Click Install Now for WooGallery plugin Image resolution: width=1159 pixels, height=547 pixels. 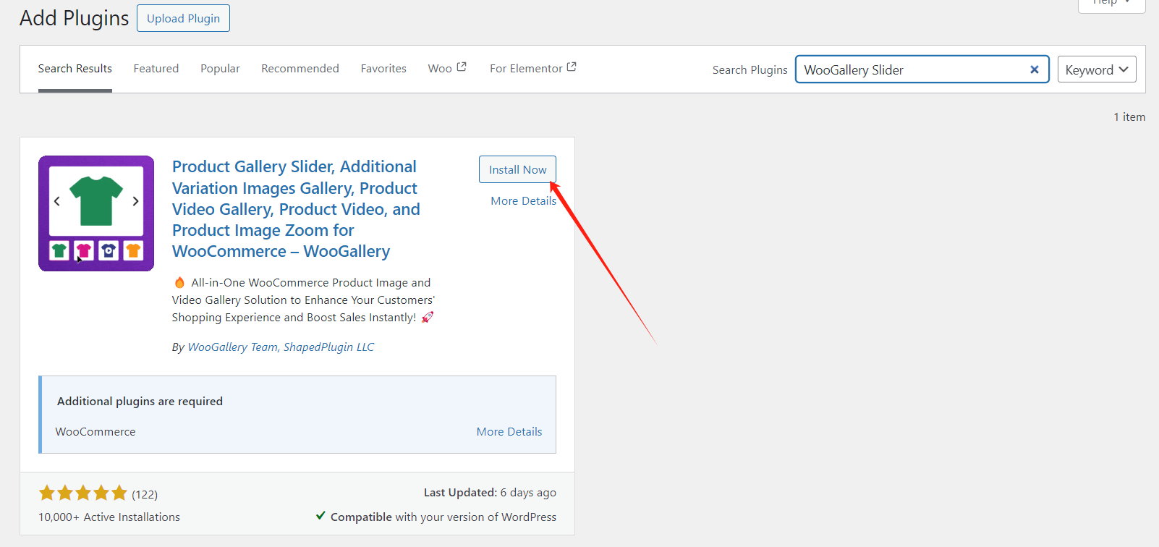517,169
